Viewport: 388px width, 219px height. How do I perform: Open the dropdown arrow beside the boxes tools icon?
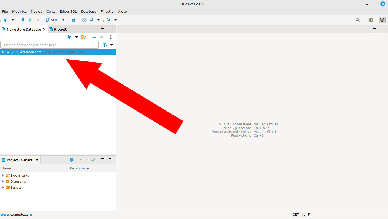(x=98, y=20)
